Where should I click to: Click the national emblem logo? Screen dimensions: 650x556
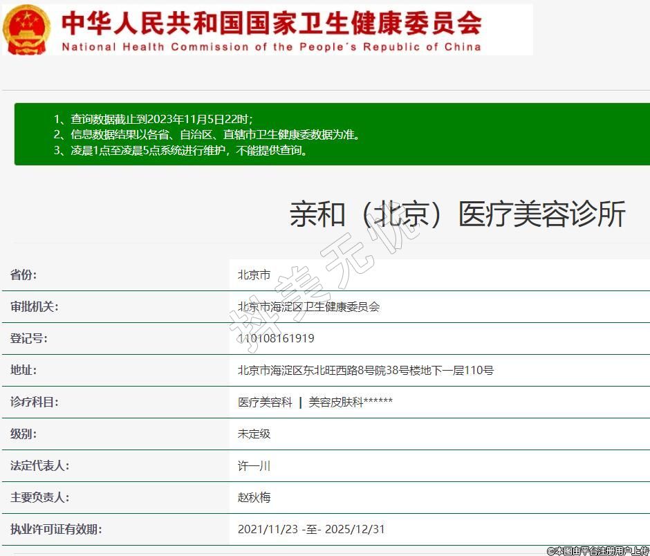pyautogui.click(x=26, y=29)
